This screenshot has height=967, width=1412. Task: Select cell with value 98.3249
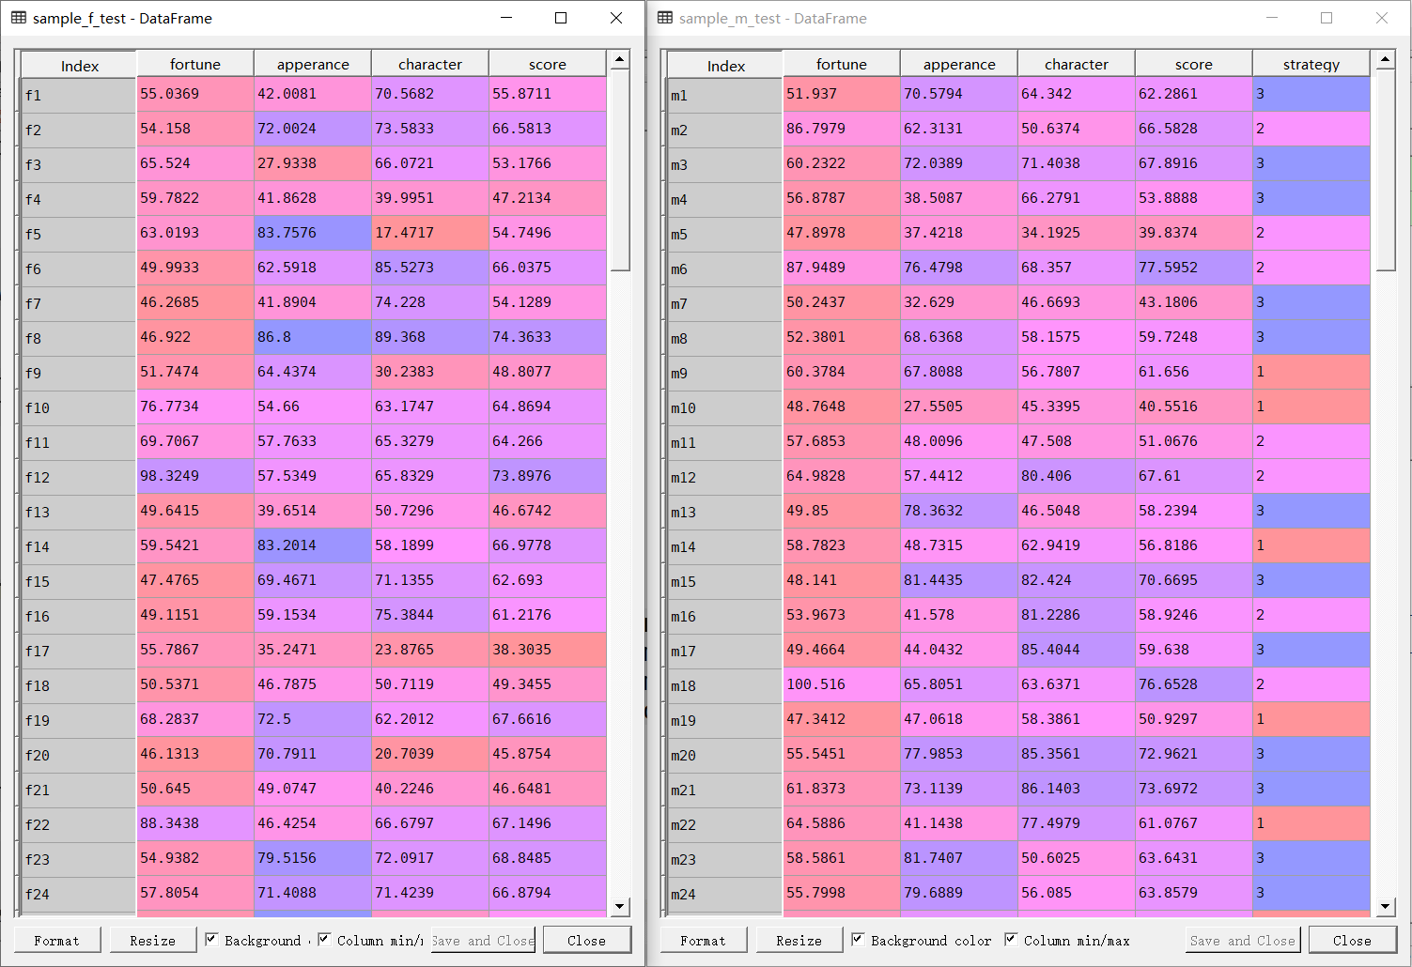[x=195, y=476]
